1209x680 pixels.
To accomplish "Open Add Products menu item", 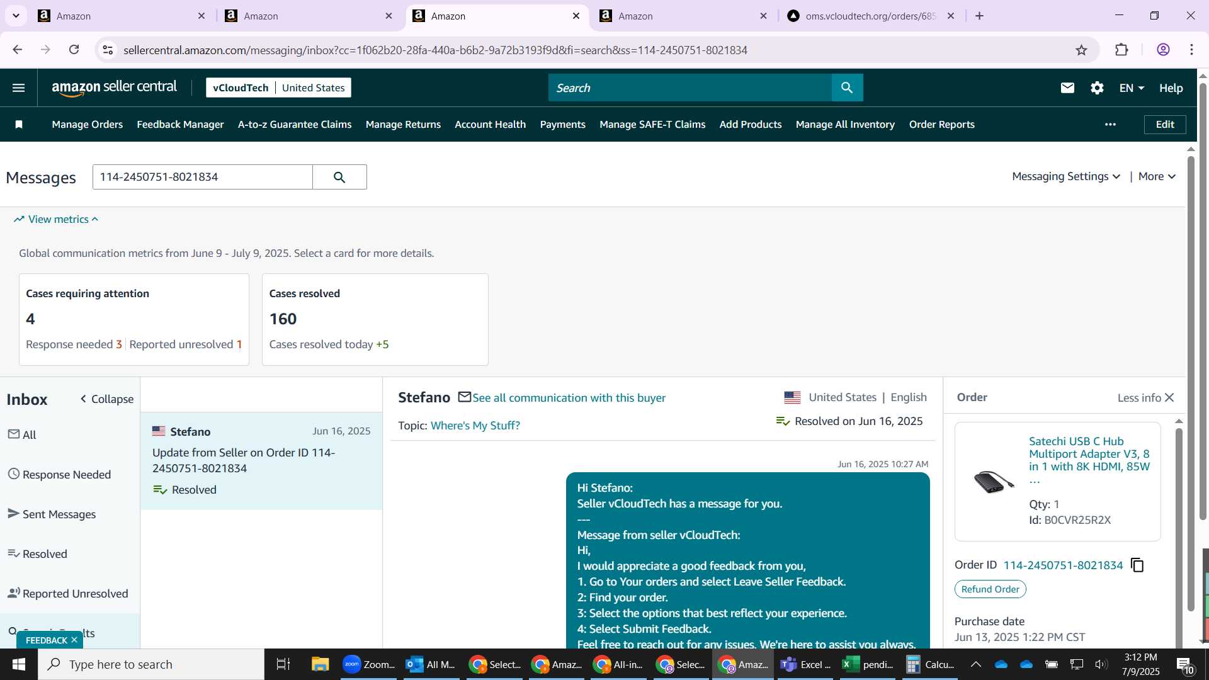I will point(751,125).
